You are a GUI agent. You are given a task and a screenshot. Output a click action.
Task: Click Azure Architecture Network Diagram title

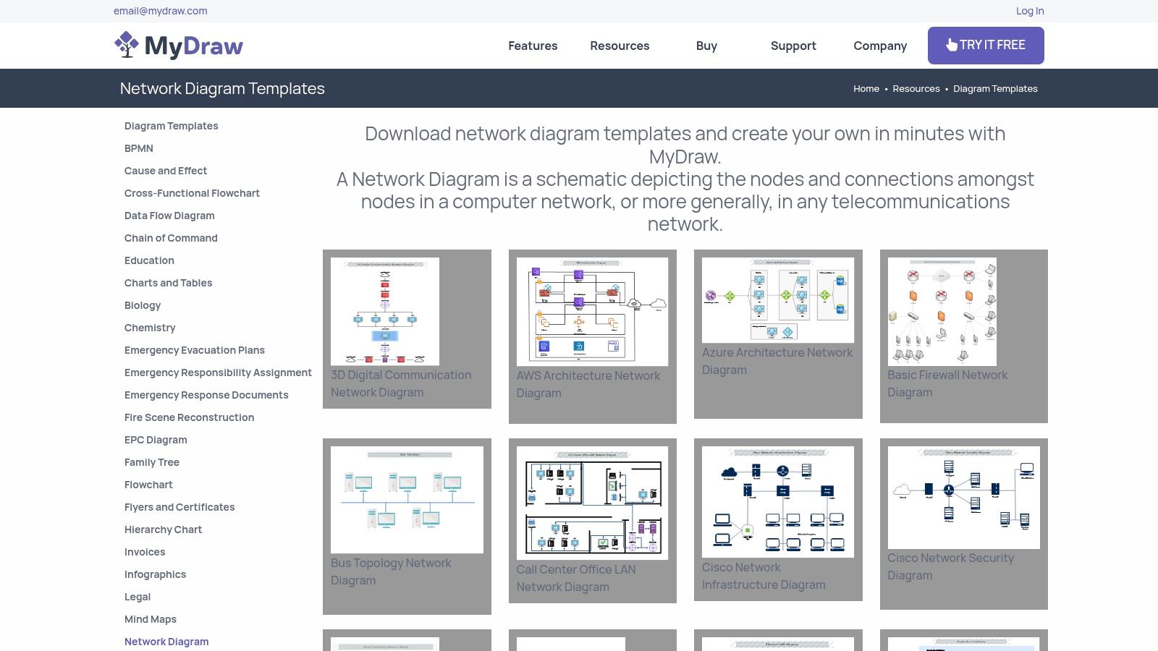[777, 361]
